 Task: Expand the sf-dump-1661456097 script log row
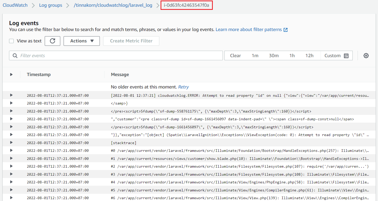point(11,127)
